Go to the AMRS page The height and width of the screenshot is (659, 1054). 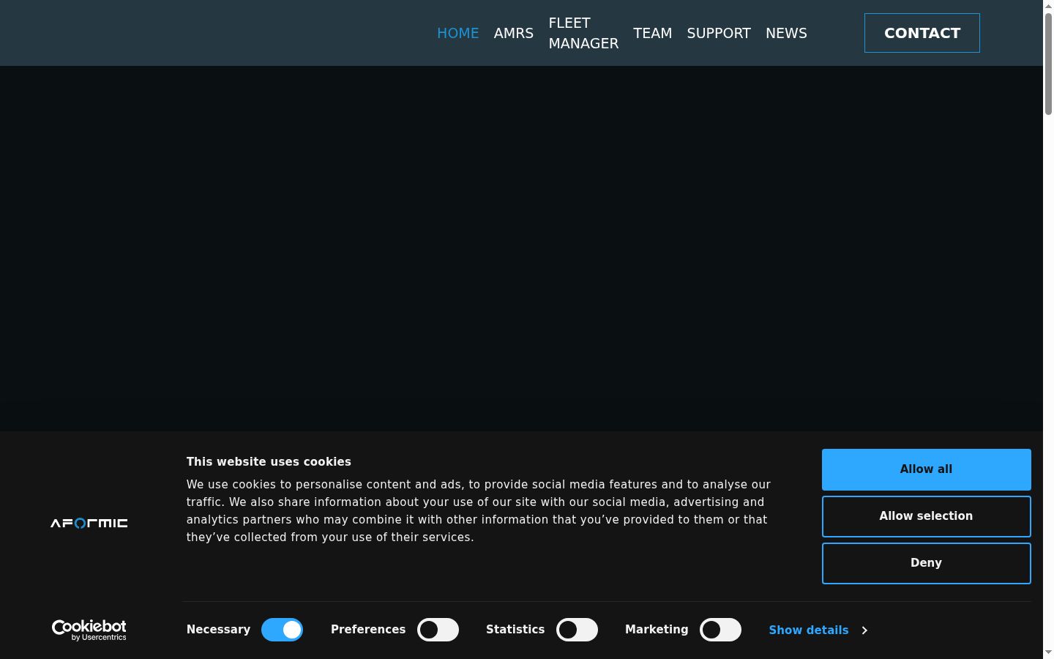coord(514,33)
